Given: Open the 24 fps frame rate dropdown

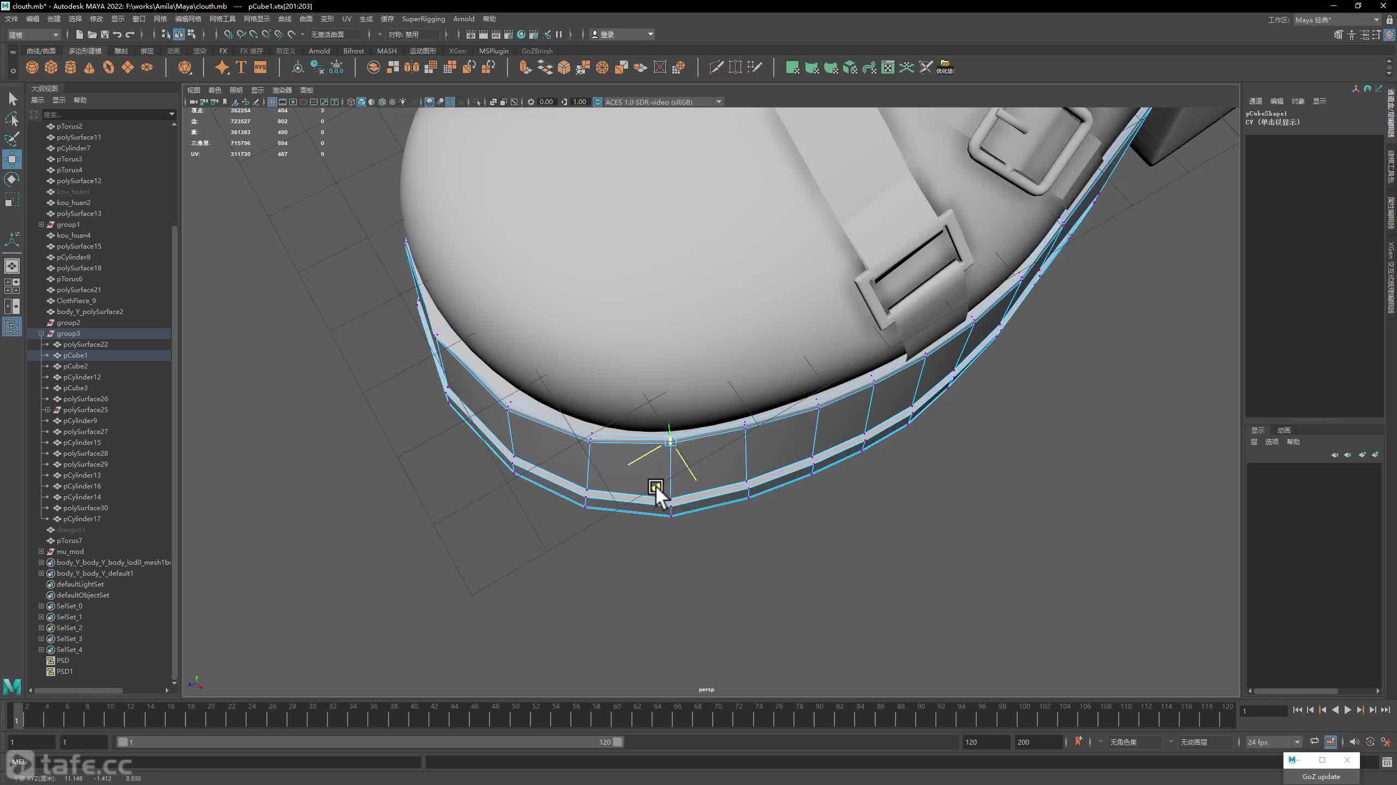Looking at the screenshot, I should point(1274,742).
